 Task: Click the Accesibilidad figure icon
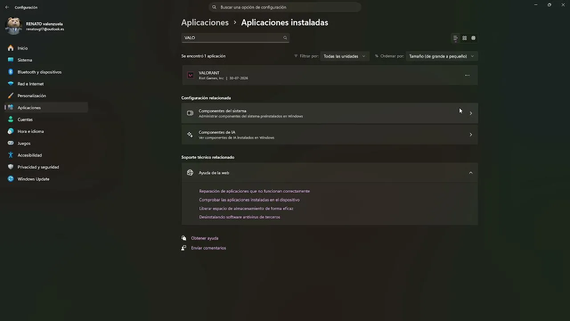point(11,155)
